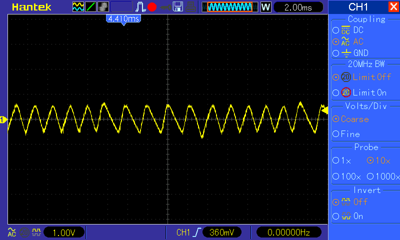Click the 1.00V volts per division readout

(x=64, y=232)
